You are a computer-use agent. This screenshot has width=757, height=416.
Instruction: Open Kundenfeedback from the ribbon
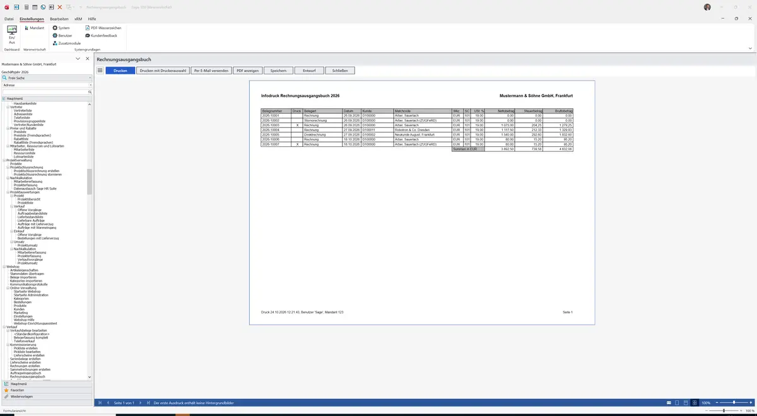click(101, 35)
